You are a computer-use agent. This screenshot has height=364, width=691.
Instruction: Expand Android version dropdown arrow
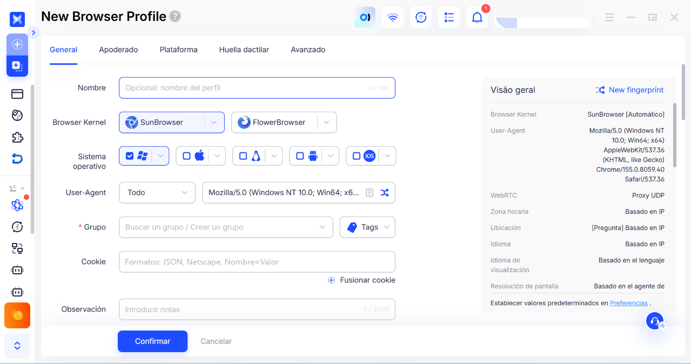click(331, 156)
